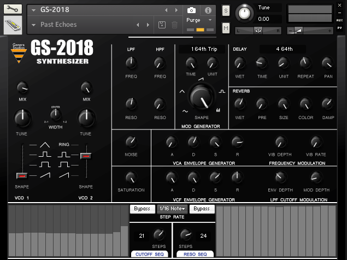The image size is (347, 260).
Task: Toggle the M mute button
Action: pos(226,28)
